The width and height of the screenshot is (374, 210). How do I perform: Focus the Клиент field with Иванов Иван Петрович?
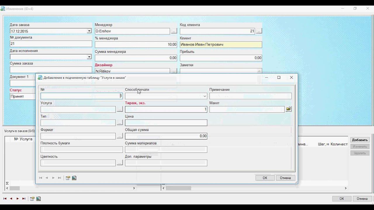coord(221,45)
